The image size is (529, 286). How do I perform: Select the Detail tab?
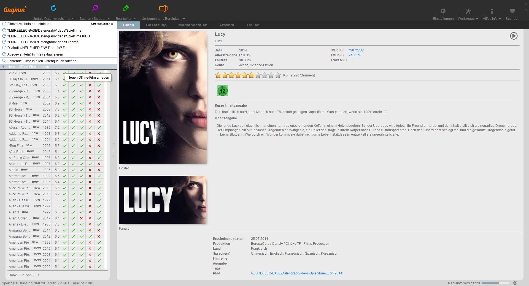(128, 25)
